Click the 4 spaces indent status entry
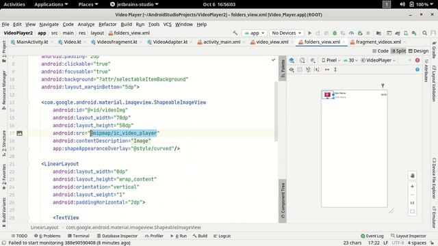Viewport: 438px width, 246px height. [x=417, y=243]
